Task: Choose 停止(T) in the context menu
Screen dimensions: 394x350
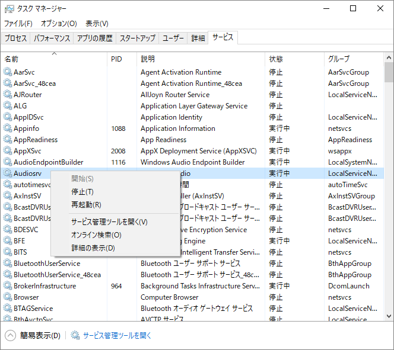Action: coord(115,192)
